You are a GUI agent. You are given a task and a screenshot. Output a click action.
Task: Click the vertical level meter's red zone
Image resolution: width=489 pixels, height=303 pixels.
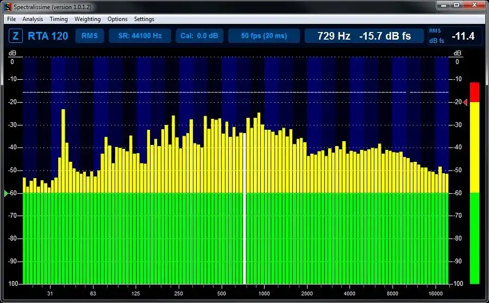click(x=474, y=92)
